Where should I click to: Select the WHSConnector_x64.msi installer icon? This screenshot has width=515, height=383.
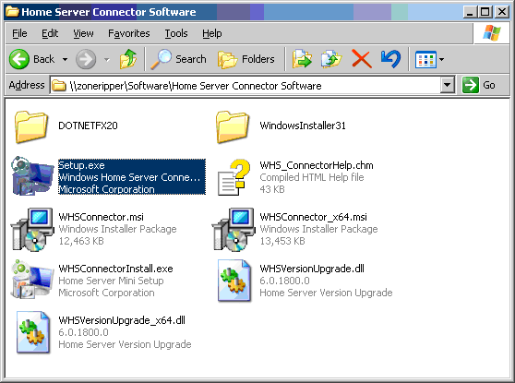(234, 229)
